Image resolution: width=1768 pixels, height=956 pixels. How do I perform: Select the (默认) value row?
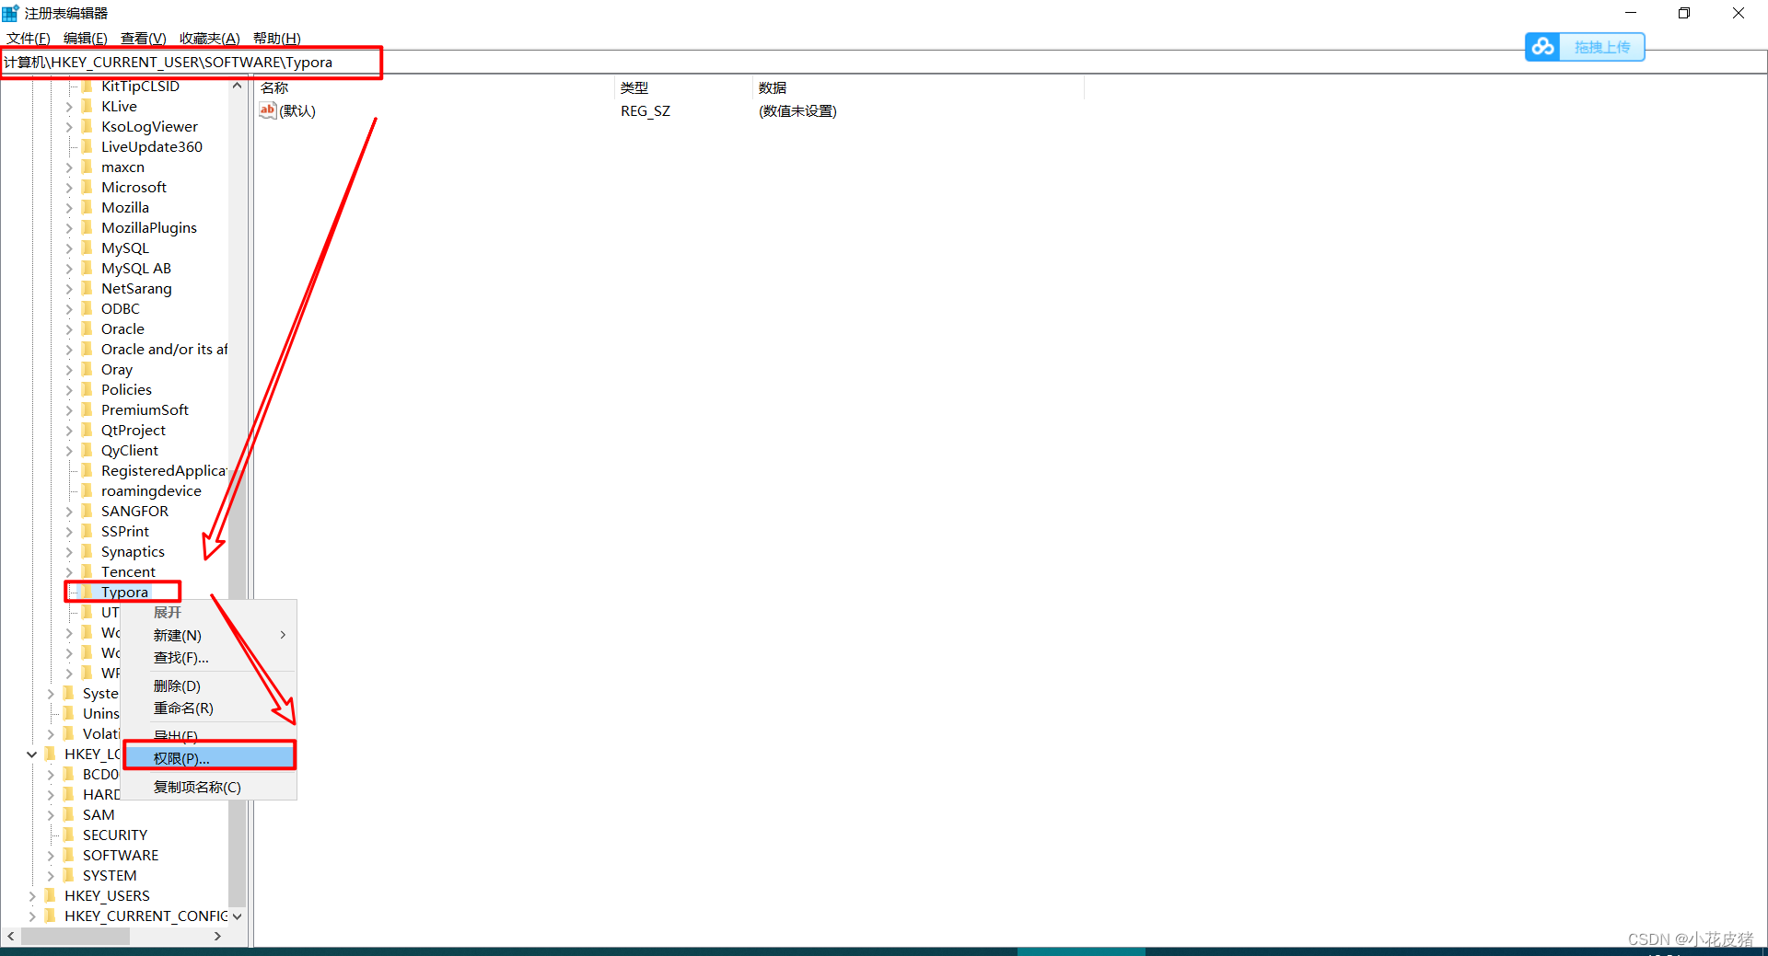tap(297, 110)
